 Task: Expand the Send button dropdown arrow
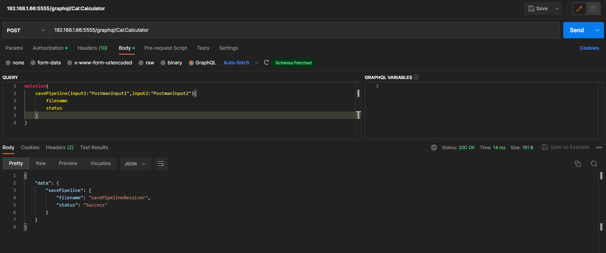(x=598, y=30)
